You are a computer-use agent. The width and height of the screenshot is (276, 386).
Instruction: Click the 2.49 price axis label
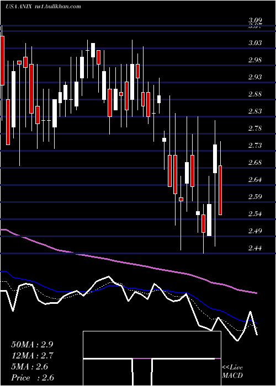click(255, 231)
